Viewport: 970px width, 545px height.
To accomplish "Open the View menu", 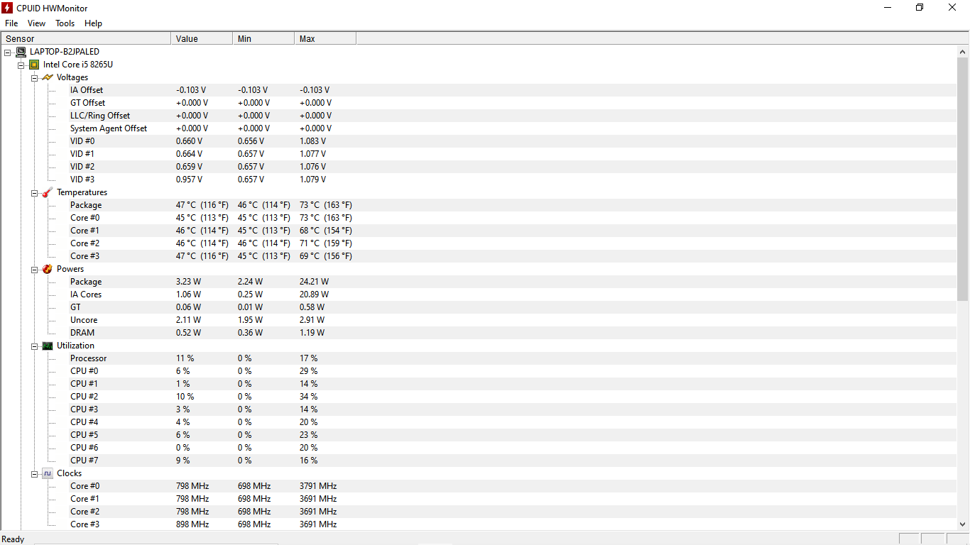I will [x=36, y=23].
